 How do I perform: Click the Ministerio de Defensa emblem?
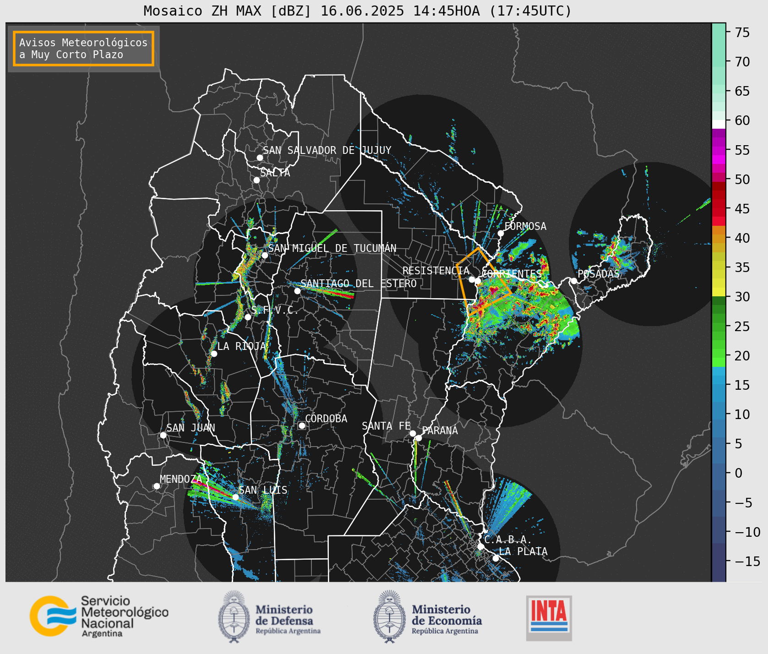(x=234, y=616)
